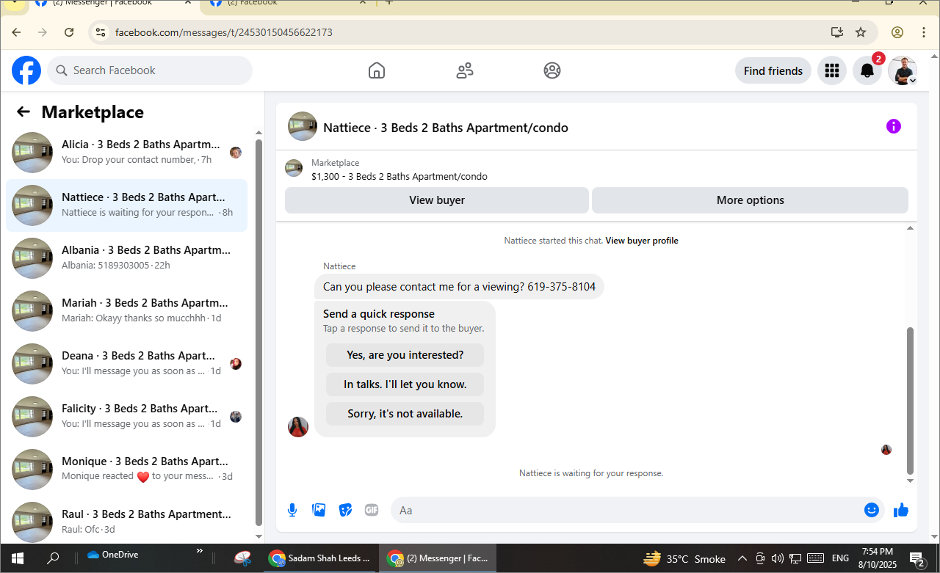
Task: Show hidden system tray icons
Action: pyautogui.click(x=742, y=558)
